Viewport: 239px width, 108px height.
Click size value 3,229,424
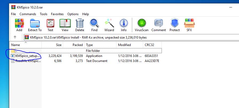coord(55,56)
